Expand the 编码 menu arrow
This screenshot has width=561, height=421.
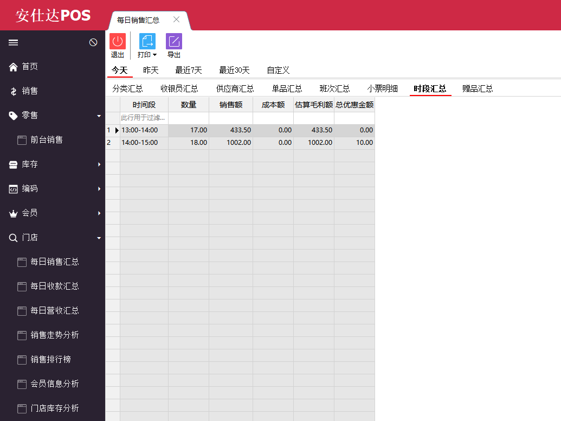pos(99,189)
